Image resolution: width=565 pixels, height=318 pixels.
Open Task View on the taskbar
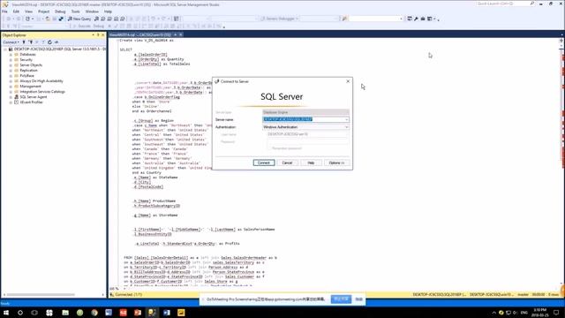pos(34,313)
